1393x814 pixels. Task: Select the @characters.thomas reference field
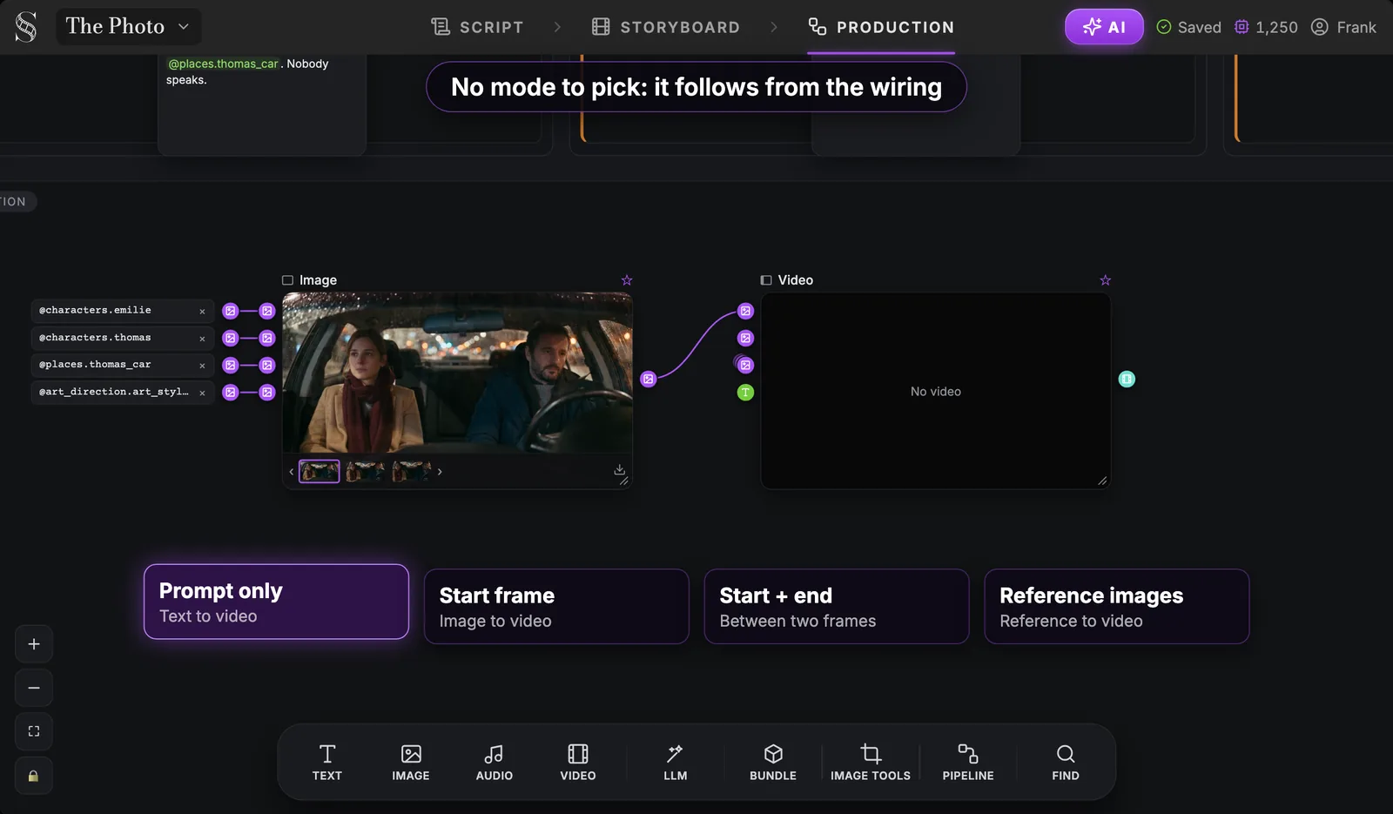[x=122, y=338]
